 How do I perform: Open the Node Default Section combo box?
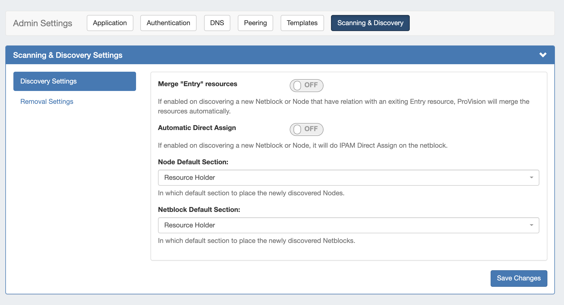(348, 178)
